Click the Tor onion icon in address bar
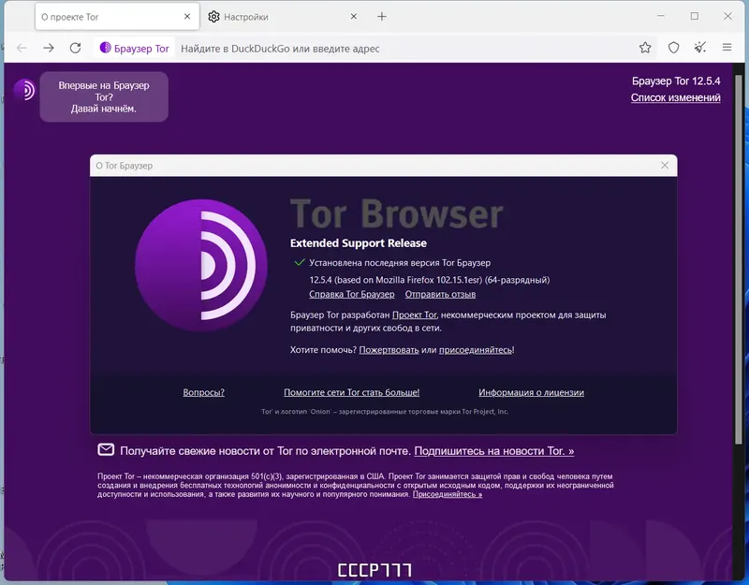749x585 pixels. (x=105, y=48)
